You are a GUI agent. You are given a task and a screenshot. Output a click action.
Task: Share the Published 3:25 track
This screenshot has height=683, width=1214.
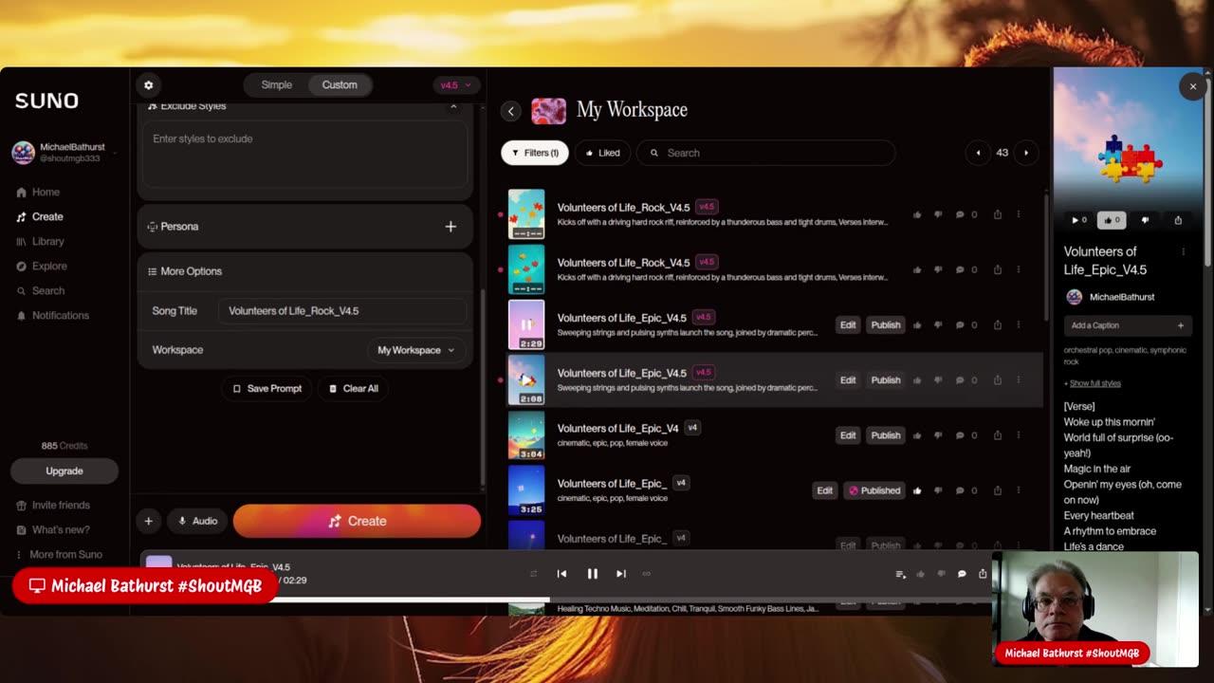(997, 490)
